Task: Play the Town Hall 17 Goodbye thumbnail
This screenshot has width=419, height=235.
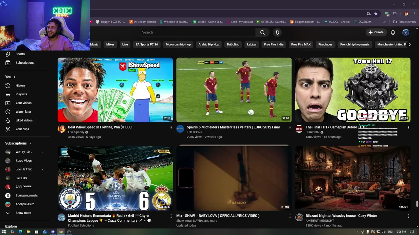Action: pyautogui.click(x=353, y=90)
